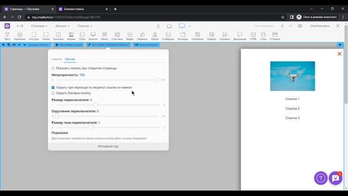Toggle 'Показать панель при открытии страницы' checkbox
This screenshot has width=348, height=196.
[53, 68]
